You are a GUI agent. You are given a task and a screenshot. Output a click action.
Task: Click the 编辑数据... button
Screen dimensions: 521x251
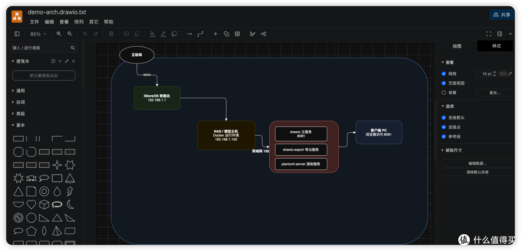478,163
